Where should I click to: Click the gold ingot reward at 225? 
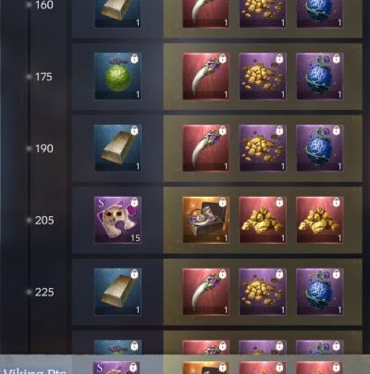tap(117, 292)
